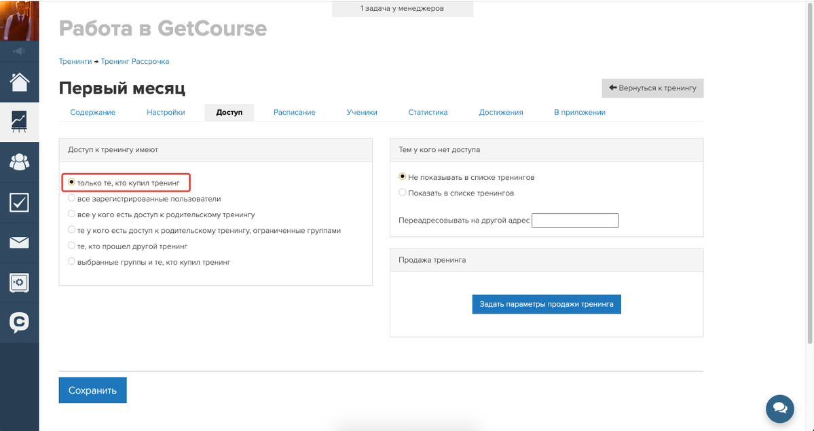
Task: Select "Показать в списке тренингов" radio
Action: (403, 193)
